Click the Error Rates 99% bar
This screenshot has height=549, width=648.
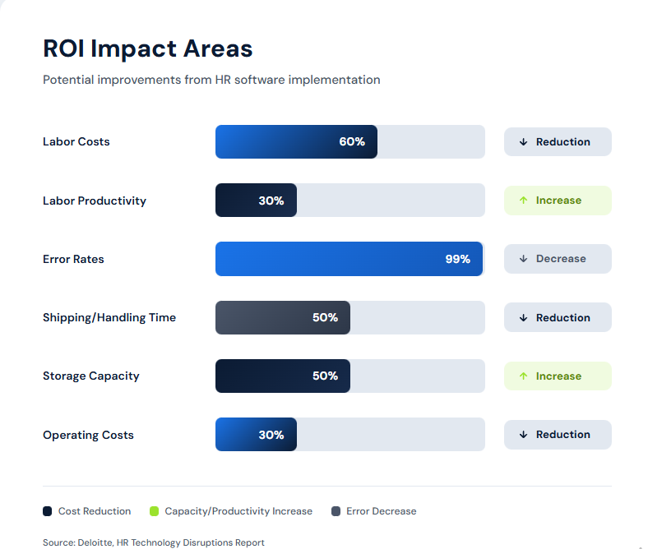pyautogui.click(x=349, y=259)
